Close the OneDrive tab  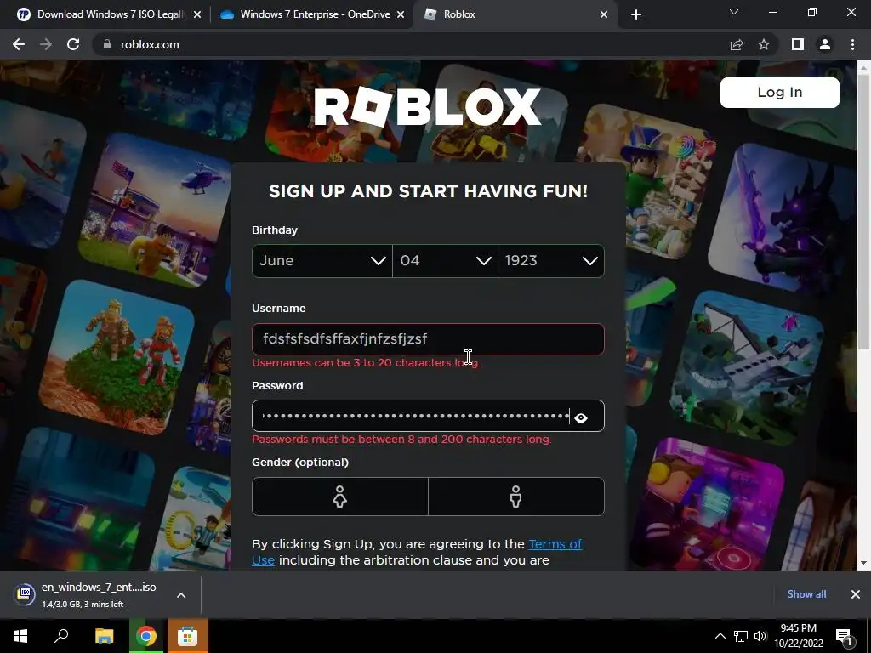[401, 14]
